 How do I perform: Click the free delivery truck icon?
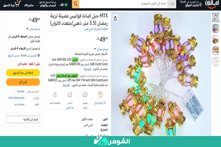click(x=85, y=95)
